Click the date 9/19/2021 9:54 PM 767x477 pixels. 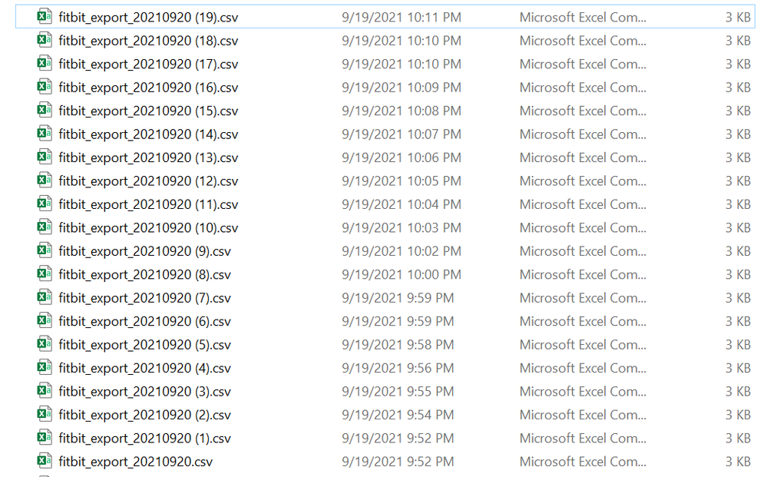(x=398, y=416)
